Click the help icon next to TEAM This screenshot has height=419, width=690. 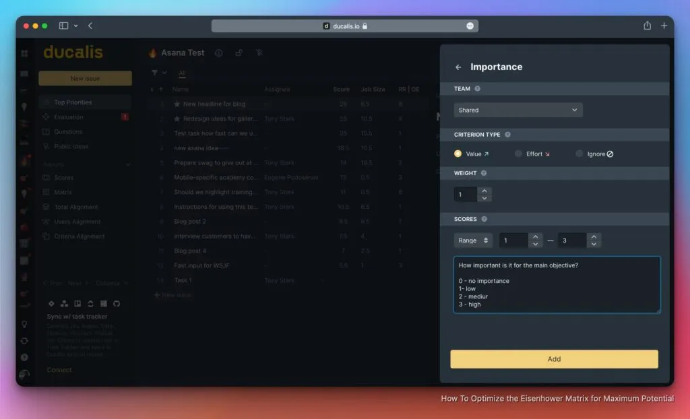tap(478, 89)
